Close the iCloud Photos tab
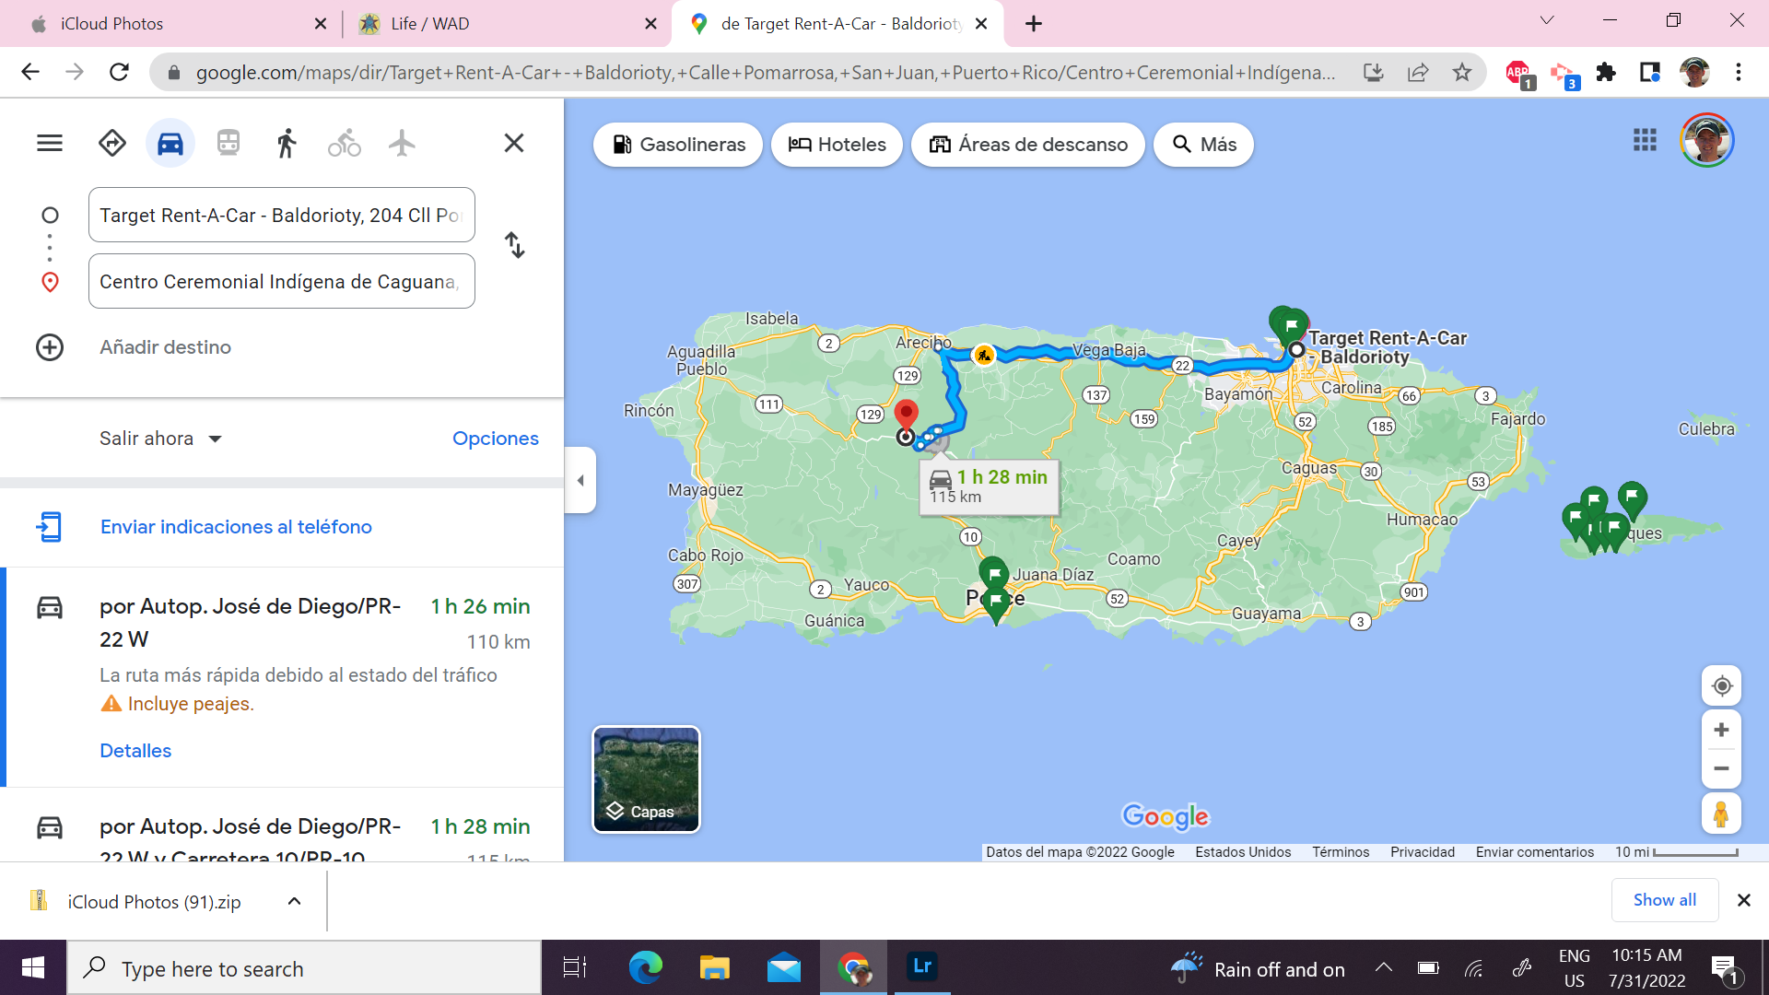The image size is (1769, 995). click(320, 24)
